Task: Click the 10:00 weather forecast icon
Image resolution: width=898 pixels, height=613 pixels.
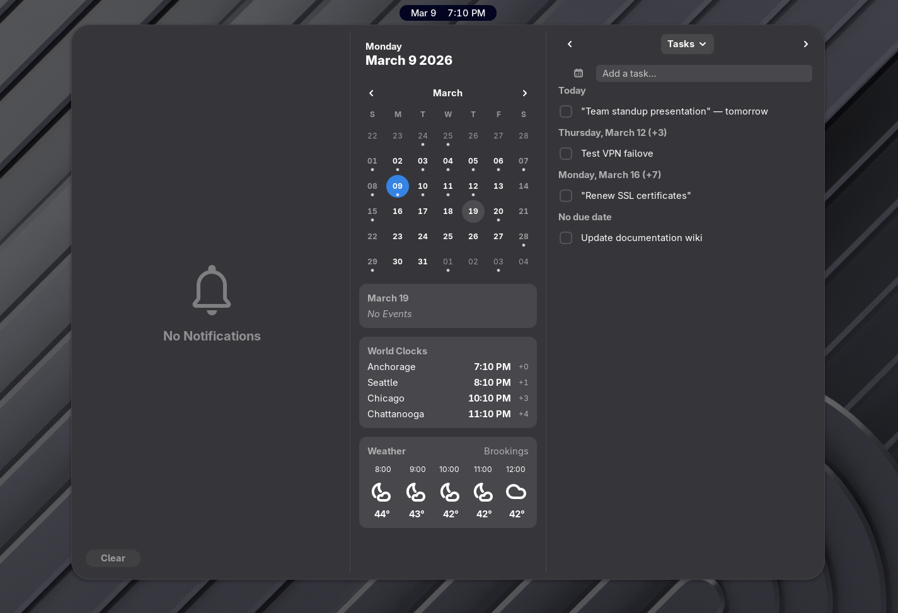Action: (450, 492)
